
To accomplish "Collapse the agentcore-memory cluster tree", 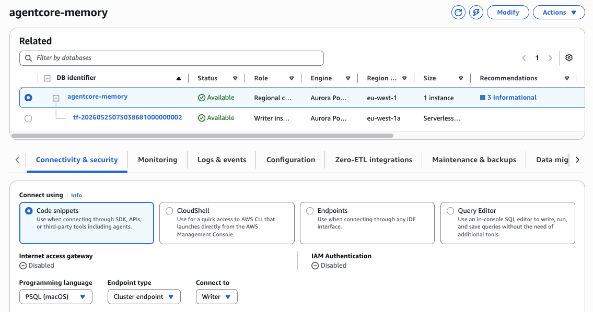I will pos(56,98).
